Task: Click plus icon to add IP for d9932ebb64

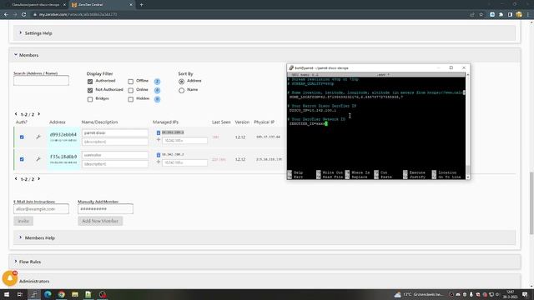Action: [159, 140]
